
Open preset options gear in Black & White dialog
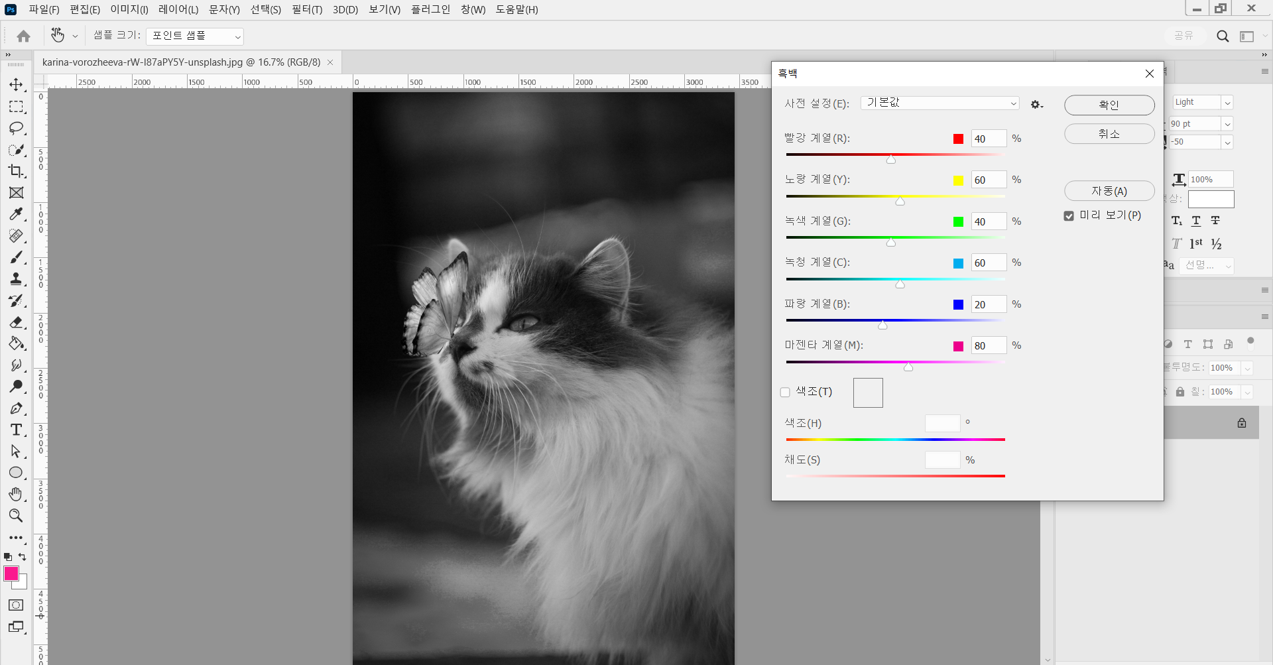pyautogui.click(x=1036, y=105)
